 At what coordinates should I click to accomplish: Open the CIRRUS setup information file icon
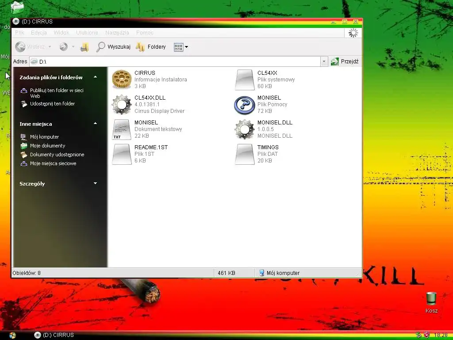click(122, 79)
